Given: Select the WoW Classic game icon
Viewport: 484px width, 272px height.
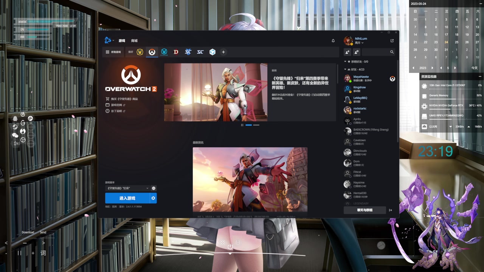Looking at the screenshot, I should point(164,52).
